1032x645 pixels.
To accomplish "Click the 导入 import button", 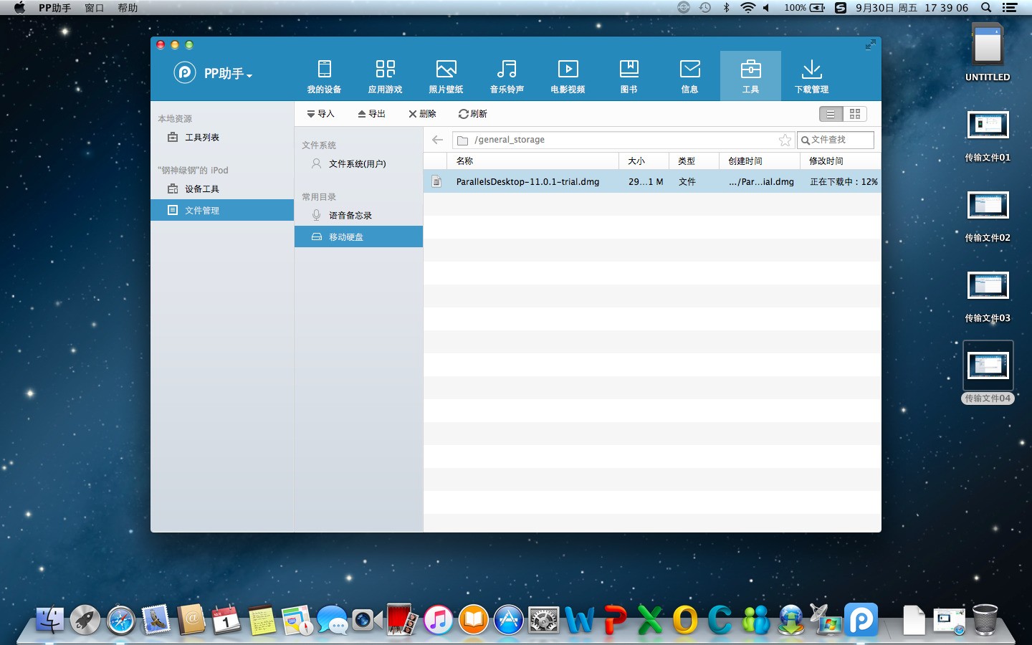I will coord(320,114).
